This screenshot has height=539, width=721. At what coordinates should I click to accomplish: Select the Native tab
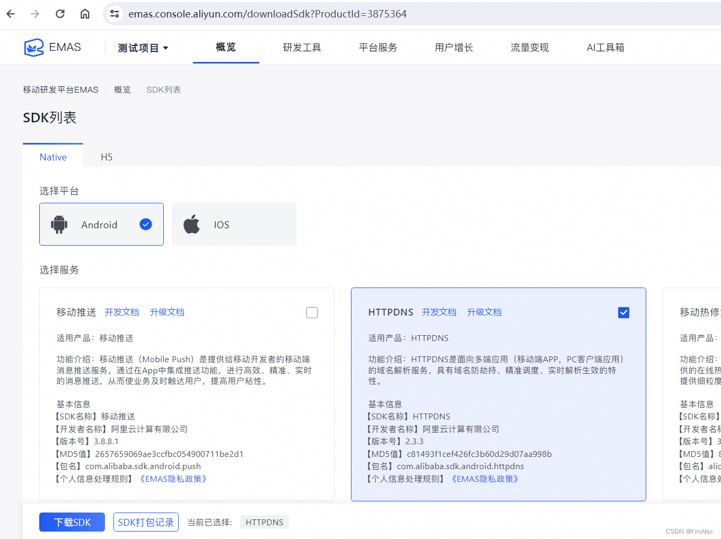(x=53, y=157)
